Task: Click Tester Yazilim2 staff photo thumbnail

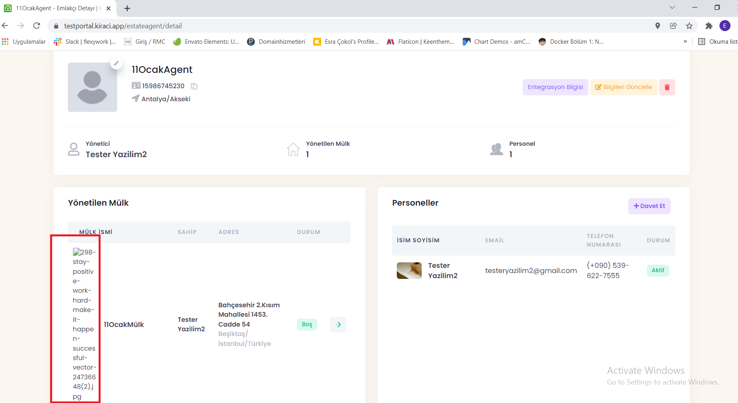Action: (409, 271)
